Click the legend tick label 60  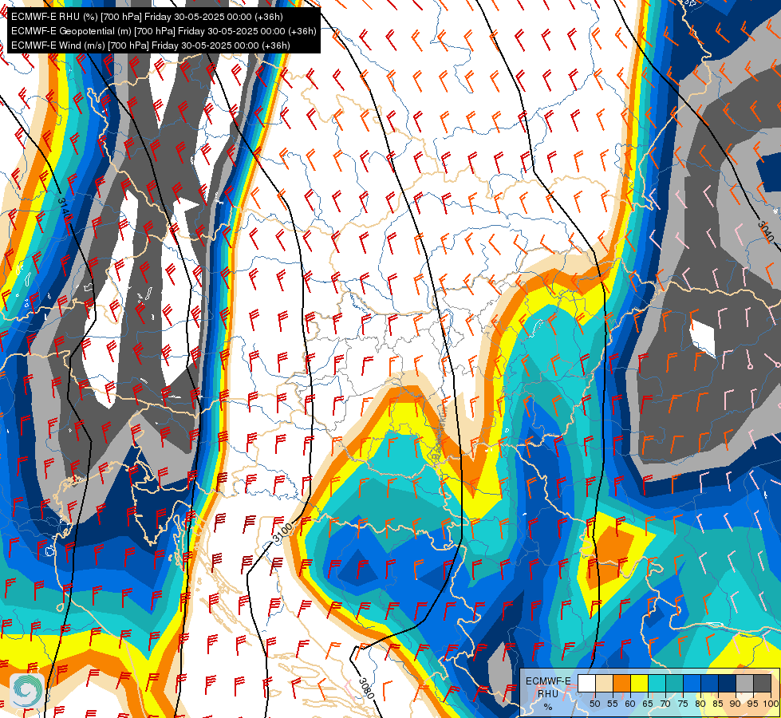[x=630, y=704]
